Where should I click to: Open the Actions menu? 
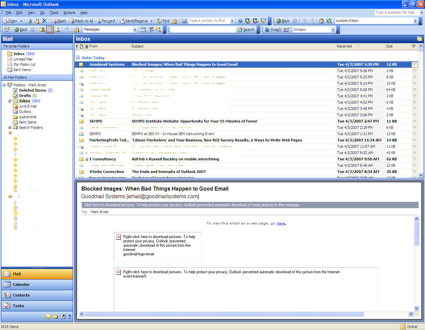coord(69,13)
